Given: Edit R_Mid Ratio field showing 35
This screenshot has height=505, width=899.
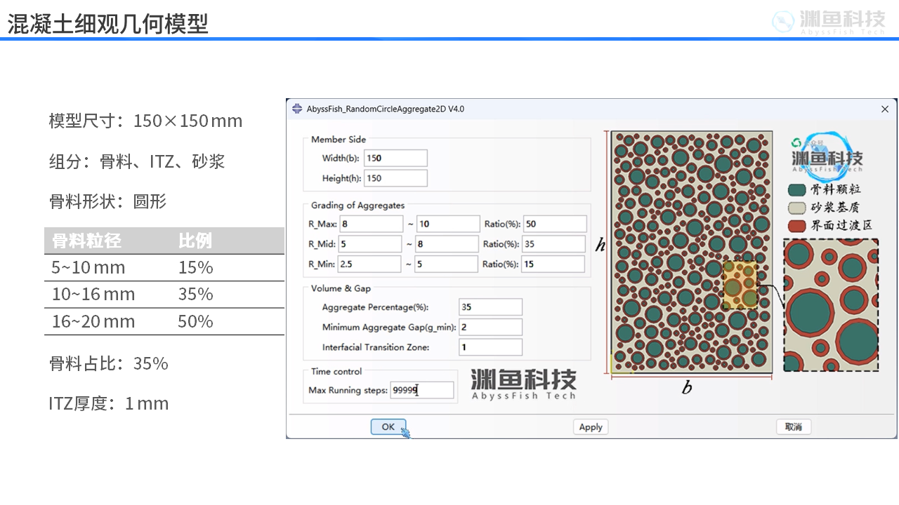Looking at the screenshot, I should click(553, 244).
